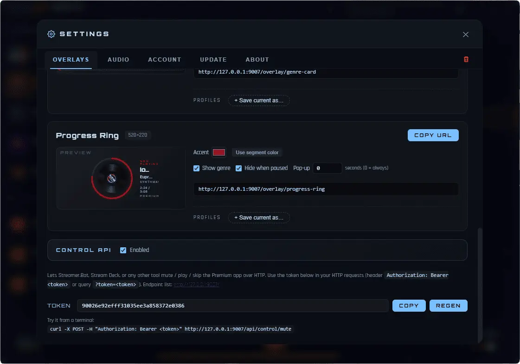Save current genre-card profile as new
Viewport: 520px width, 364px height.
point(259,100)
